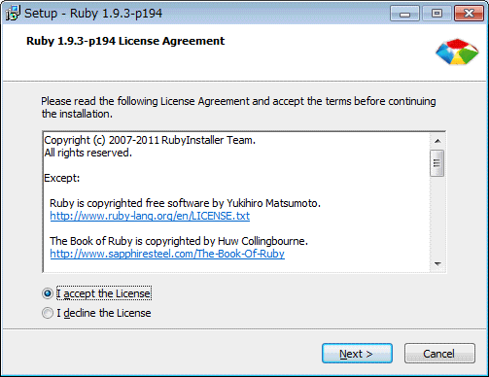Click the Cancel button
This screenshot has height=377, width=489.
439,354
